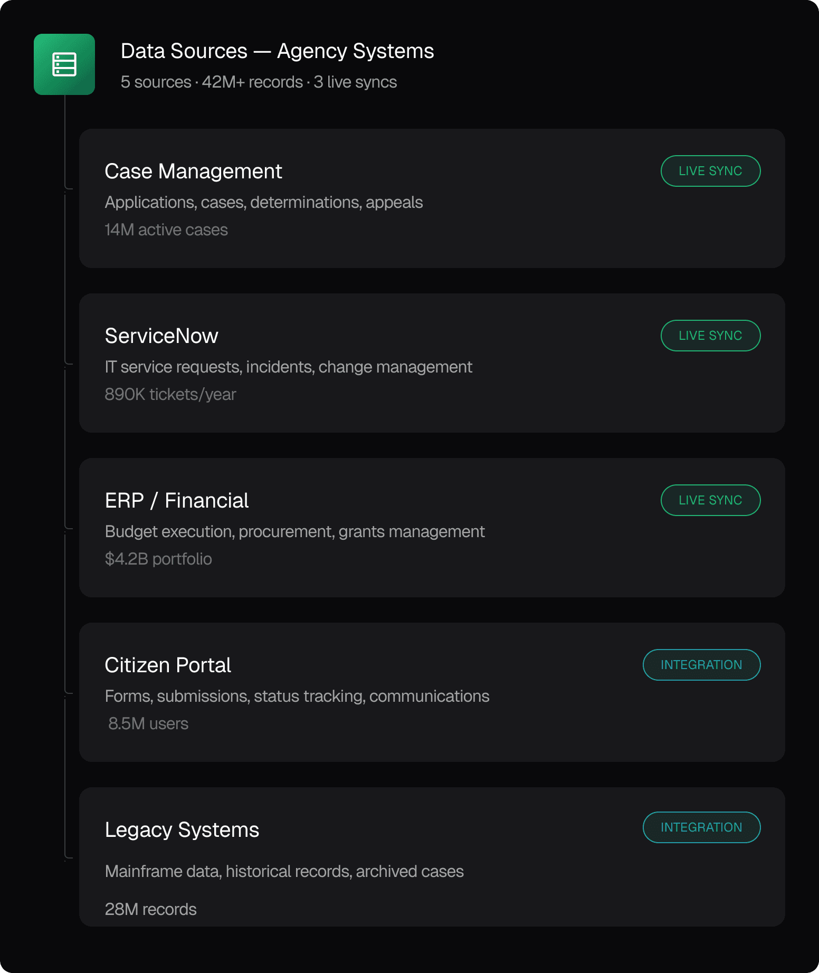Click the '5 sources · 42M+ records' summary line

[x=259, y=82]
